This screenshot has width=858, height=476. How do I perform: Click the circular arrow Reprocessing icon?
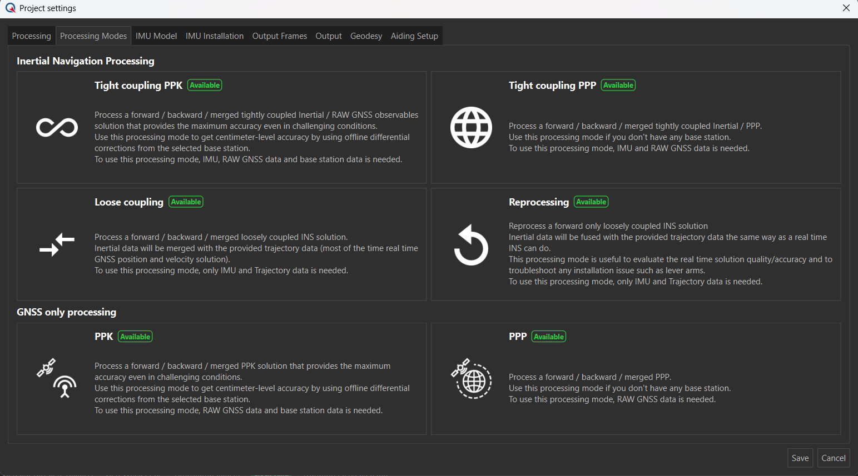tap(471, 245)
